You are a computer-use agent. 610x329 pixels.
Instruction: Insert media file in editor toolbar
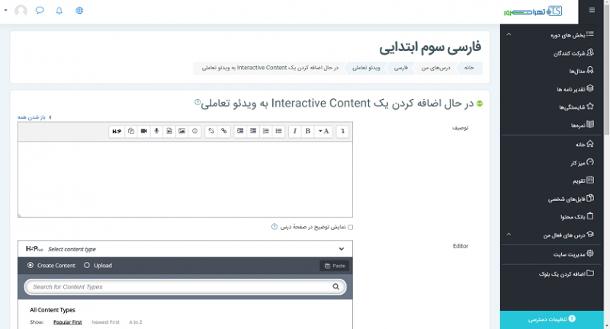pyautogui.click(x=169, y=131)
